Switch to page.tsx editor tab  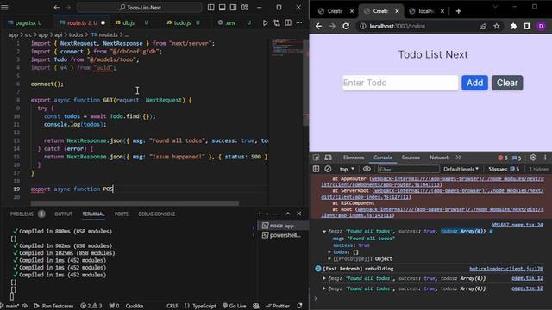[x=25, y=23]
